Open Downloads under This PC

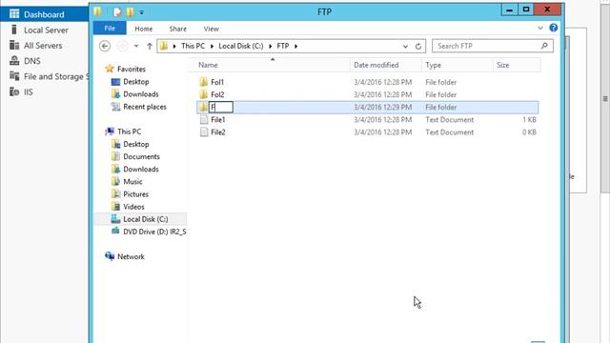140,170
